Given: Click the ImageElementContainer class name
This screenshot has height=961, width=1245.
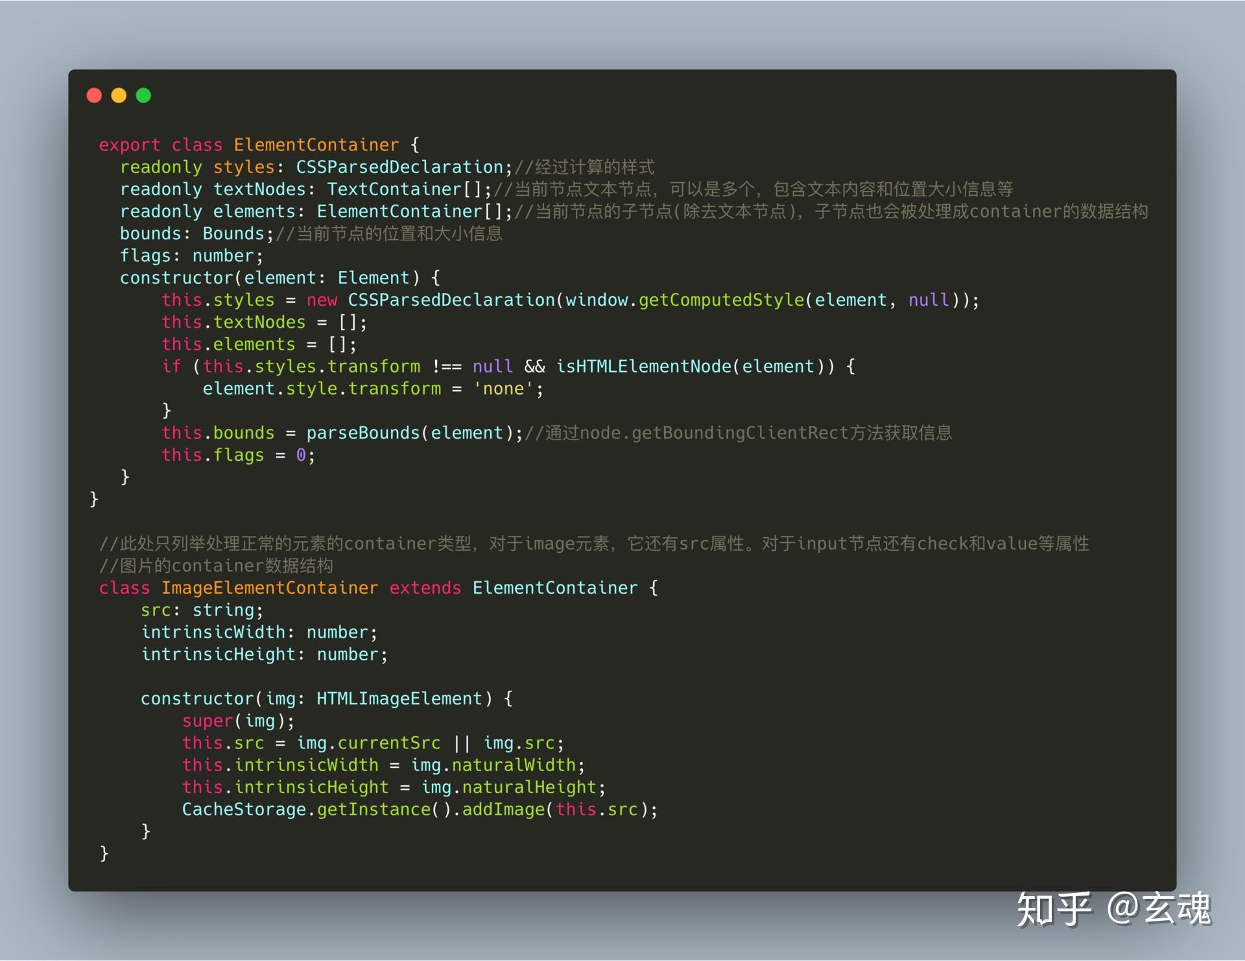Looking at the screenshot, I should pyautogui.click(x=269, y=588).
